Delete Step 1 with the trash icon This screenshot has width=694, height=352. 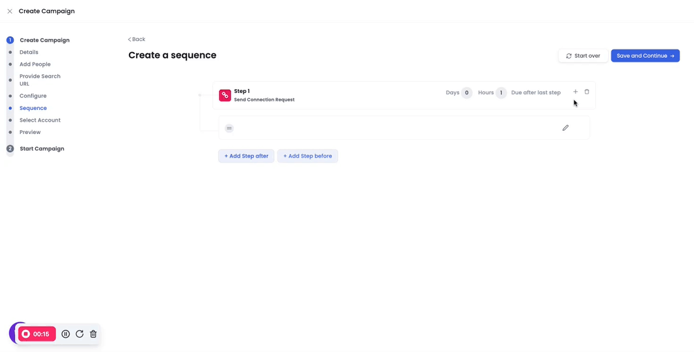pyautogui.click(x=587, y=92)
